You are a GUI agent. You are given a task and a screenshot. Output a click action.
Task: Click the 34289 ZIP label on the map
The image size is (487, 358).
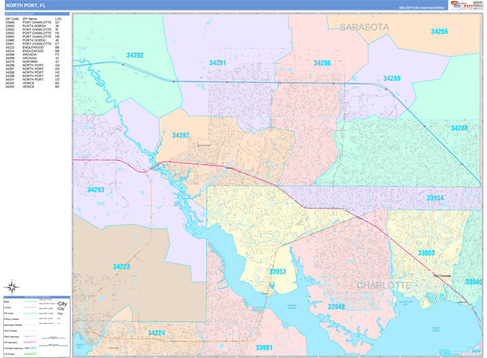(x=392, y=78)
